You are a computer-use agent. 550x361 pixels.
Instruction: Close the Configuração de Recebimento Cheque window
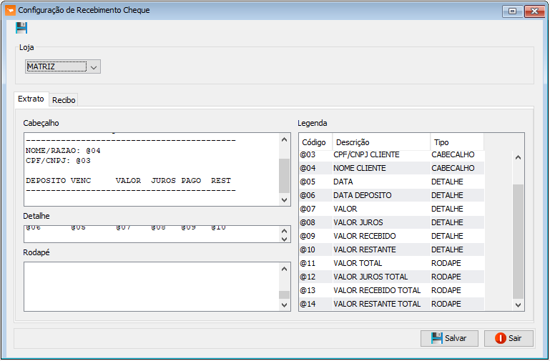[534, 11]
